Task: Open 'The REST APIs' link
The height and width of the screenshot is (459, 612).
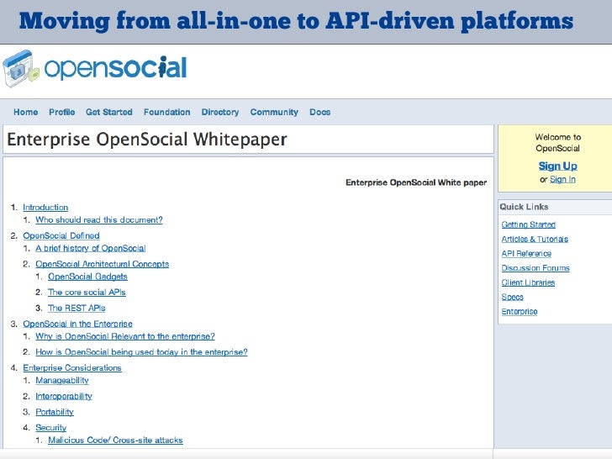Action: [76, 308]
